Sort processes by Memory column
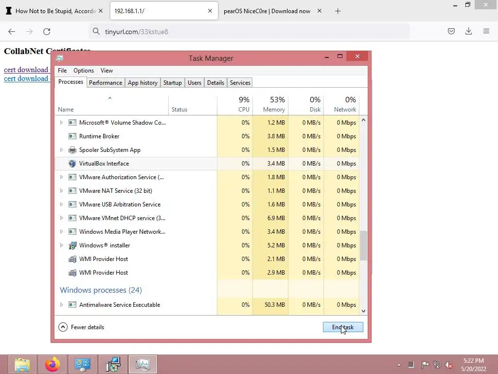 point(270,105)
